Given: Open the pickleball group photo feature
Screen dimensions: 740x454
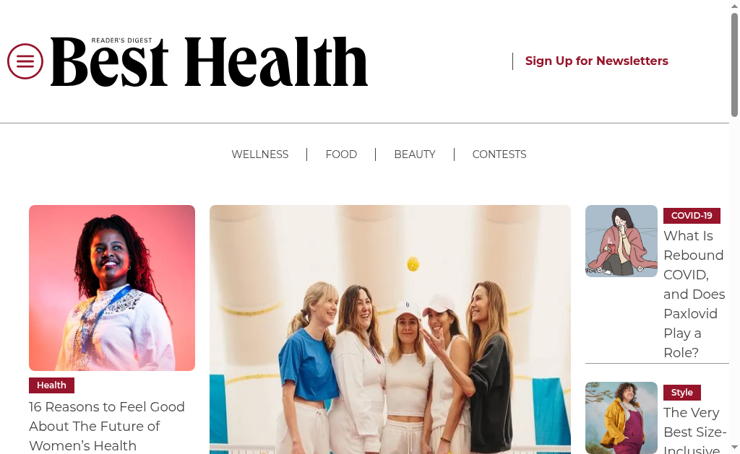Looking at the screenshot, I should coord(390,330).
